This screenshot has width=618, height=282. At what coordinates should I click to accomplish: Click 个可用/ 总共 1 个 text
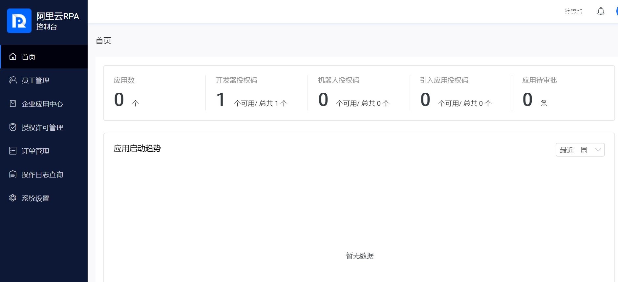point(261,103)
